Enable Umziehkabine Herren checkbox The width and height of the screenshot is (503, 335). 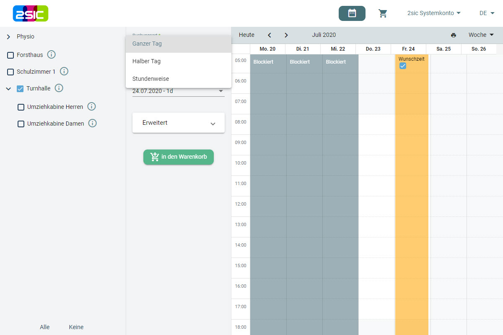21,107
